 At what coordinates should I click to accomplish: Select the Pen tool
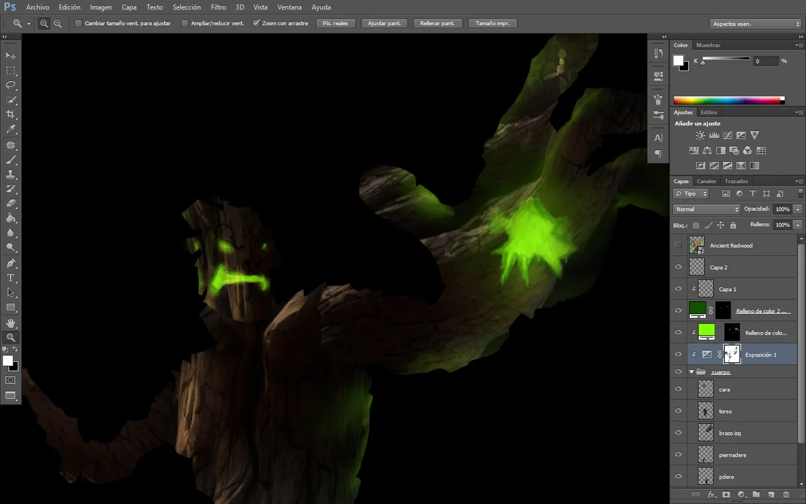[x=11, y=263]
